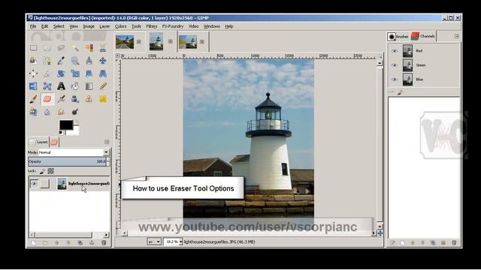The image size is (481, 270).
Task: Select the Alignment tool
Action: (33, 73)
